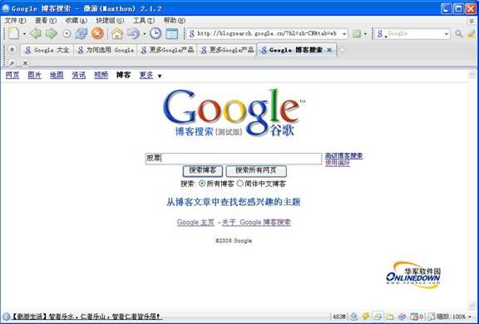Click the folder icon in status bar

coord(389,317)
